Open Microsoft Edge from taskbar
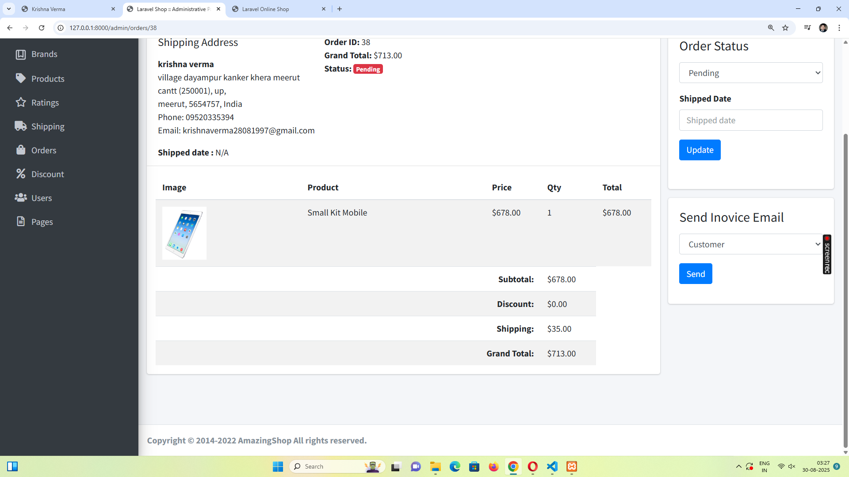Image resolution: width=849 pixels, height=477 pixels. (x=455, y=466)
